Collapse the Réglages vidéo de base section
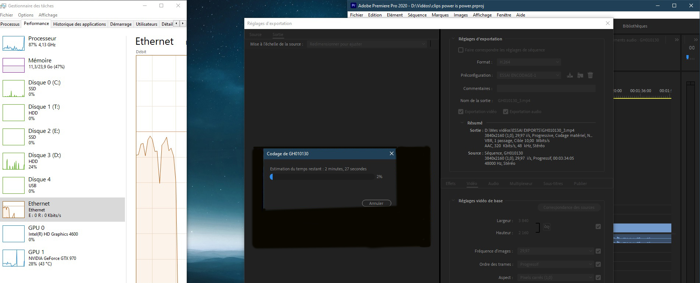The image size is (700, 283). pos(453,201)
